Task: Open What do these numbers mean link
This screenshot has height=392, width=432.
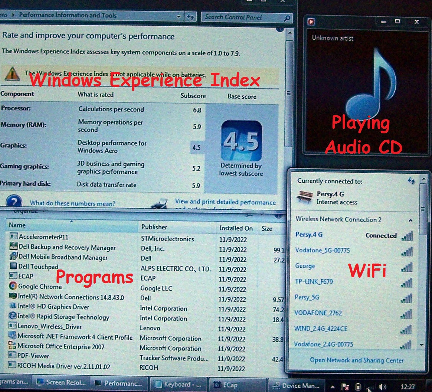Action: [72, 203]
